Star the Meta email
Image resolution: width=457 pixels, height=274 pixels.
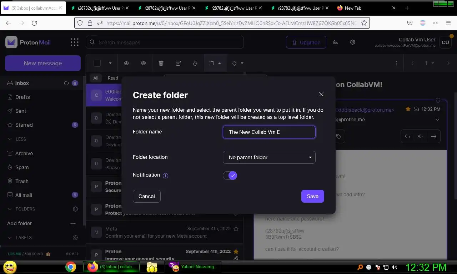coord(236,229)
